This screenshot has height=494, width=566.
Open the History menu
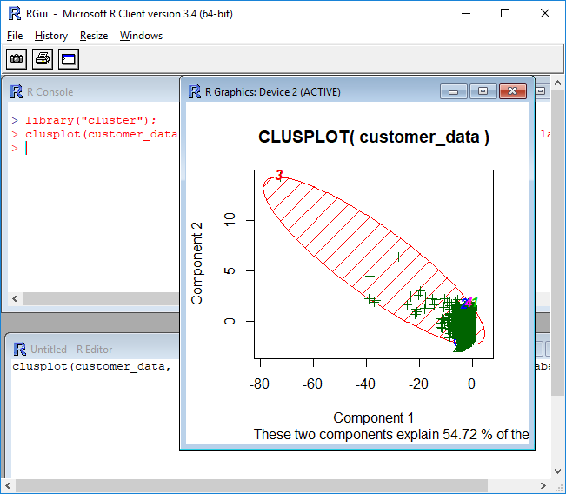point(51,36)
